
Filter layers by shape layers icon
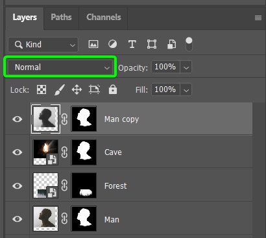(x=152, y=44)
